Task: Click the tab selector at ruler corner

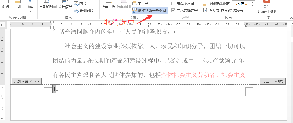Action: click(2, 25)
